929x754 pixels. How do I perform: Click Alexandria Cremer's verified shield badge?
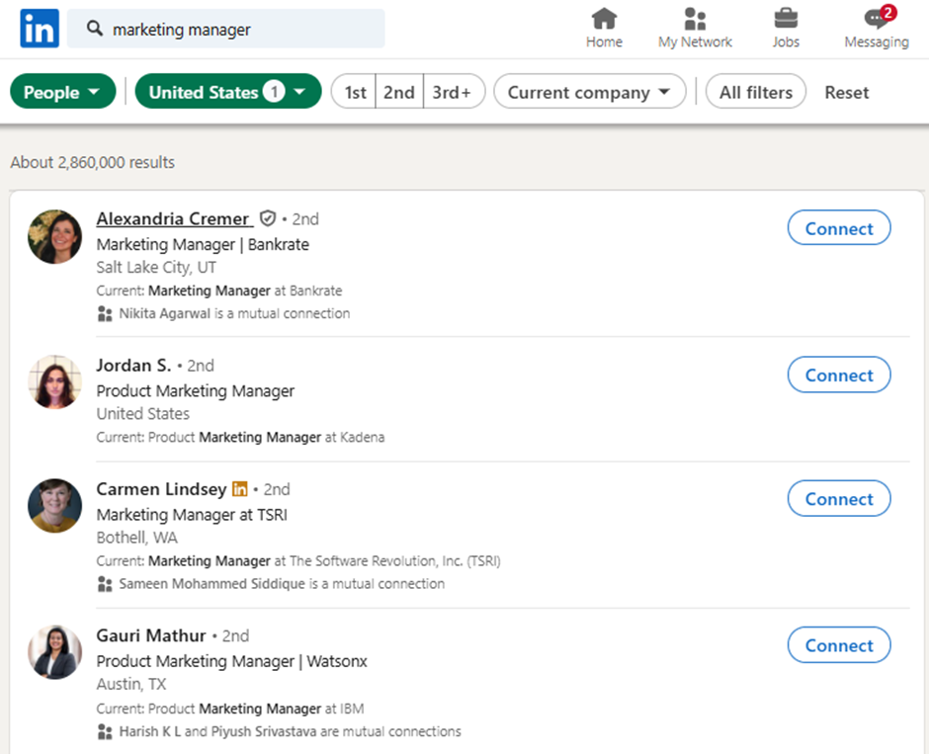click(268, 218)
